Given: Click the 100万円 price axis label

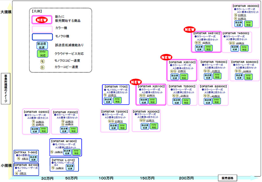Looking at the screenshot, I should click(x=106, y=178).
